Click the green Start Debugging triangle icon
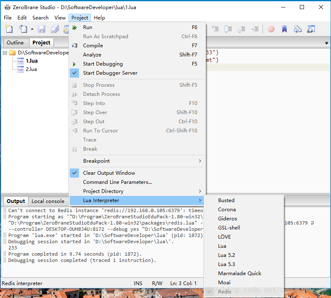331x298 pixels. [74, 64]
